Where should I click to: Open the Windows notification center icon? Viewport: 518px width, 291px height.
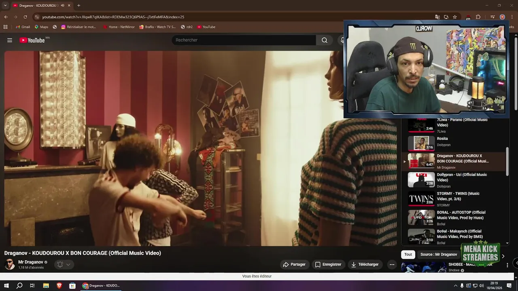click(510, 286)
